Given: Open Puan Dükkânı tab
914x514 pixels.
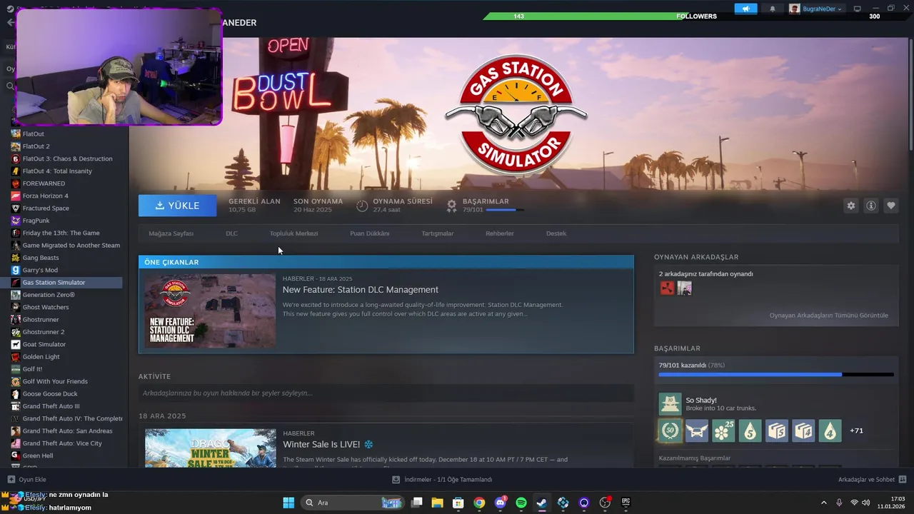Looking at the screenshot, I should click(369, 233).
